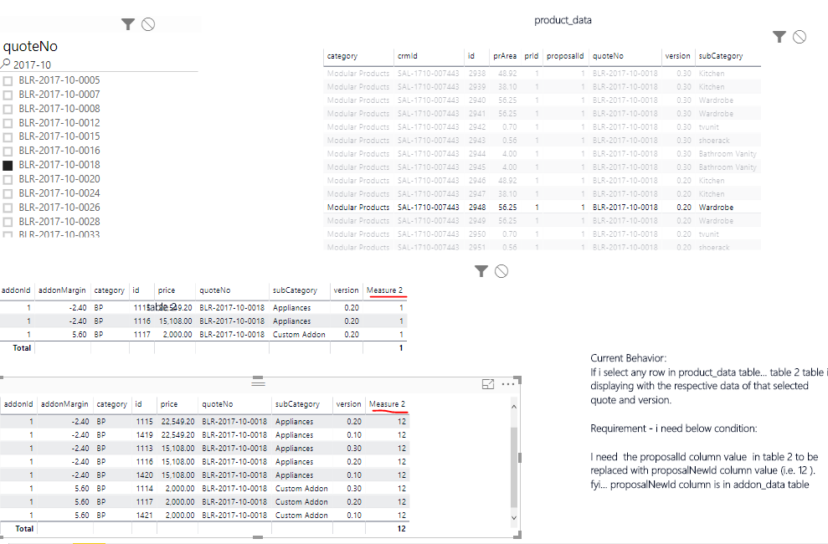Check BLR-2017-10-0028 in the slicer

pyautogui.click(x=8, y=222)
